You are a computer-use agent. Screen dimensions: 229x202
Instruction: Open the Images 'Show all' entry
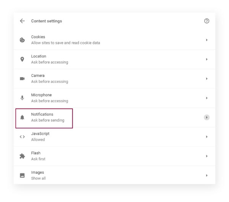114,175
